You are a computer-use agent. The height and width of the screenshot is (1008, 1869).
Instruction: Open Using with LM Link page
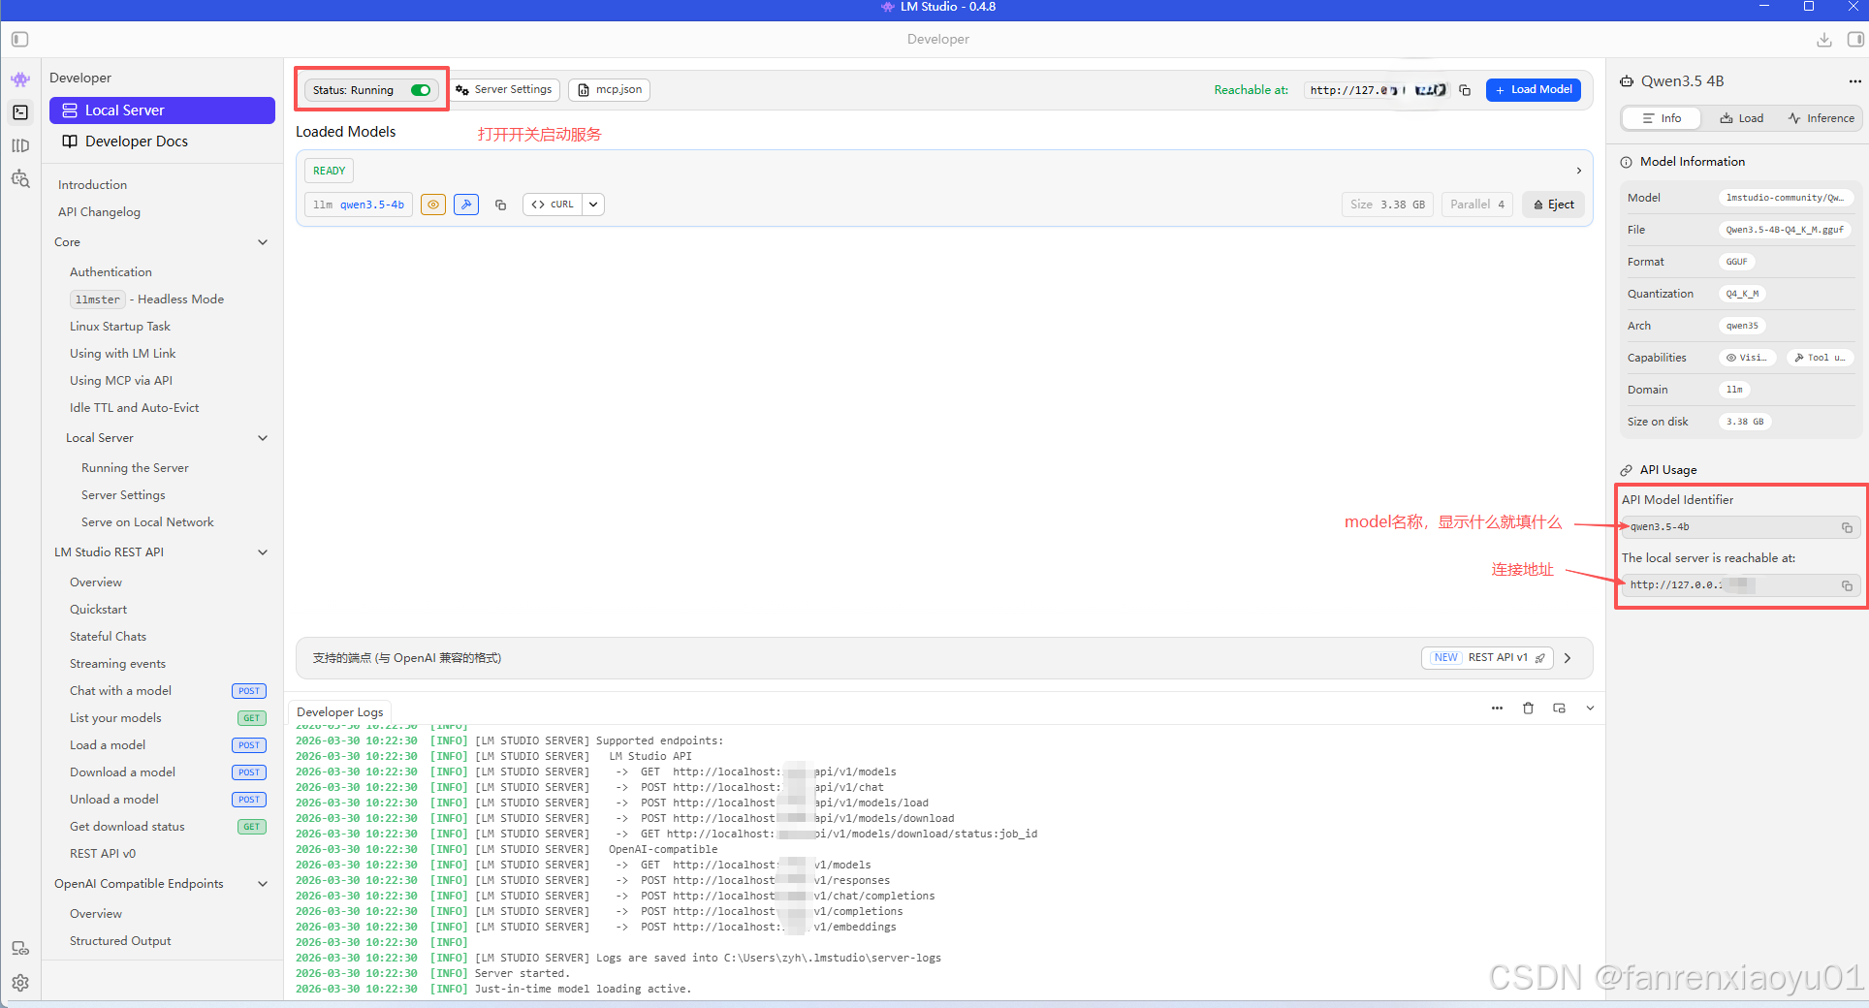click(123, 354)
